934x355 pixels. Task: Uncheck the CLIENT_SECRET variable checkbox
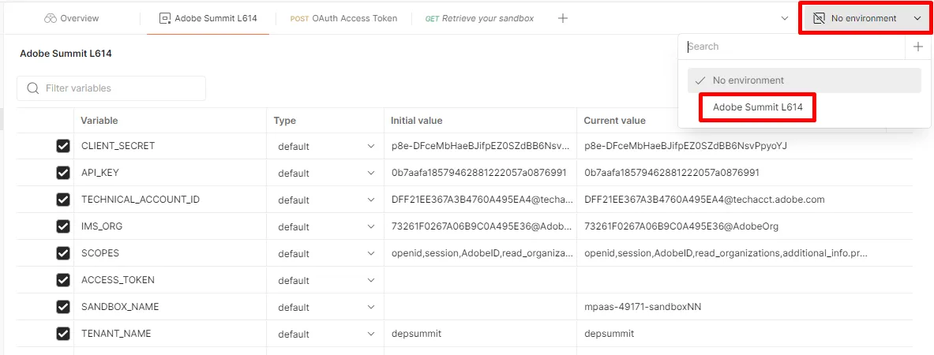[x=62, y=146]
